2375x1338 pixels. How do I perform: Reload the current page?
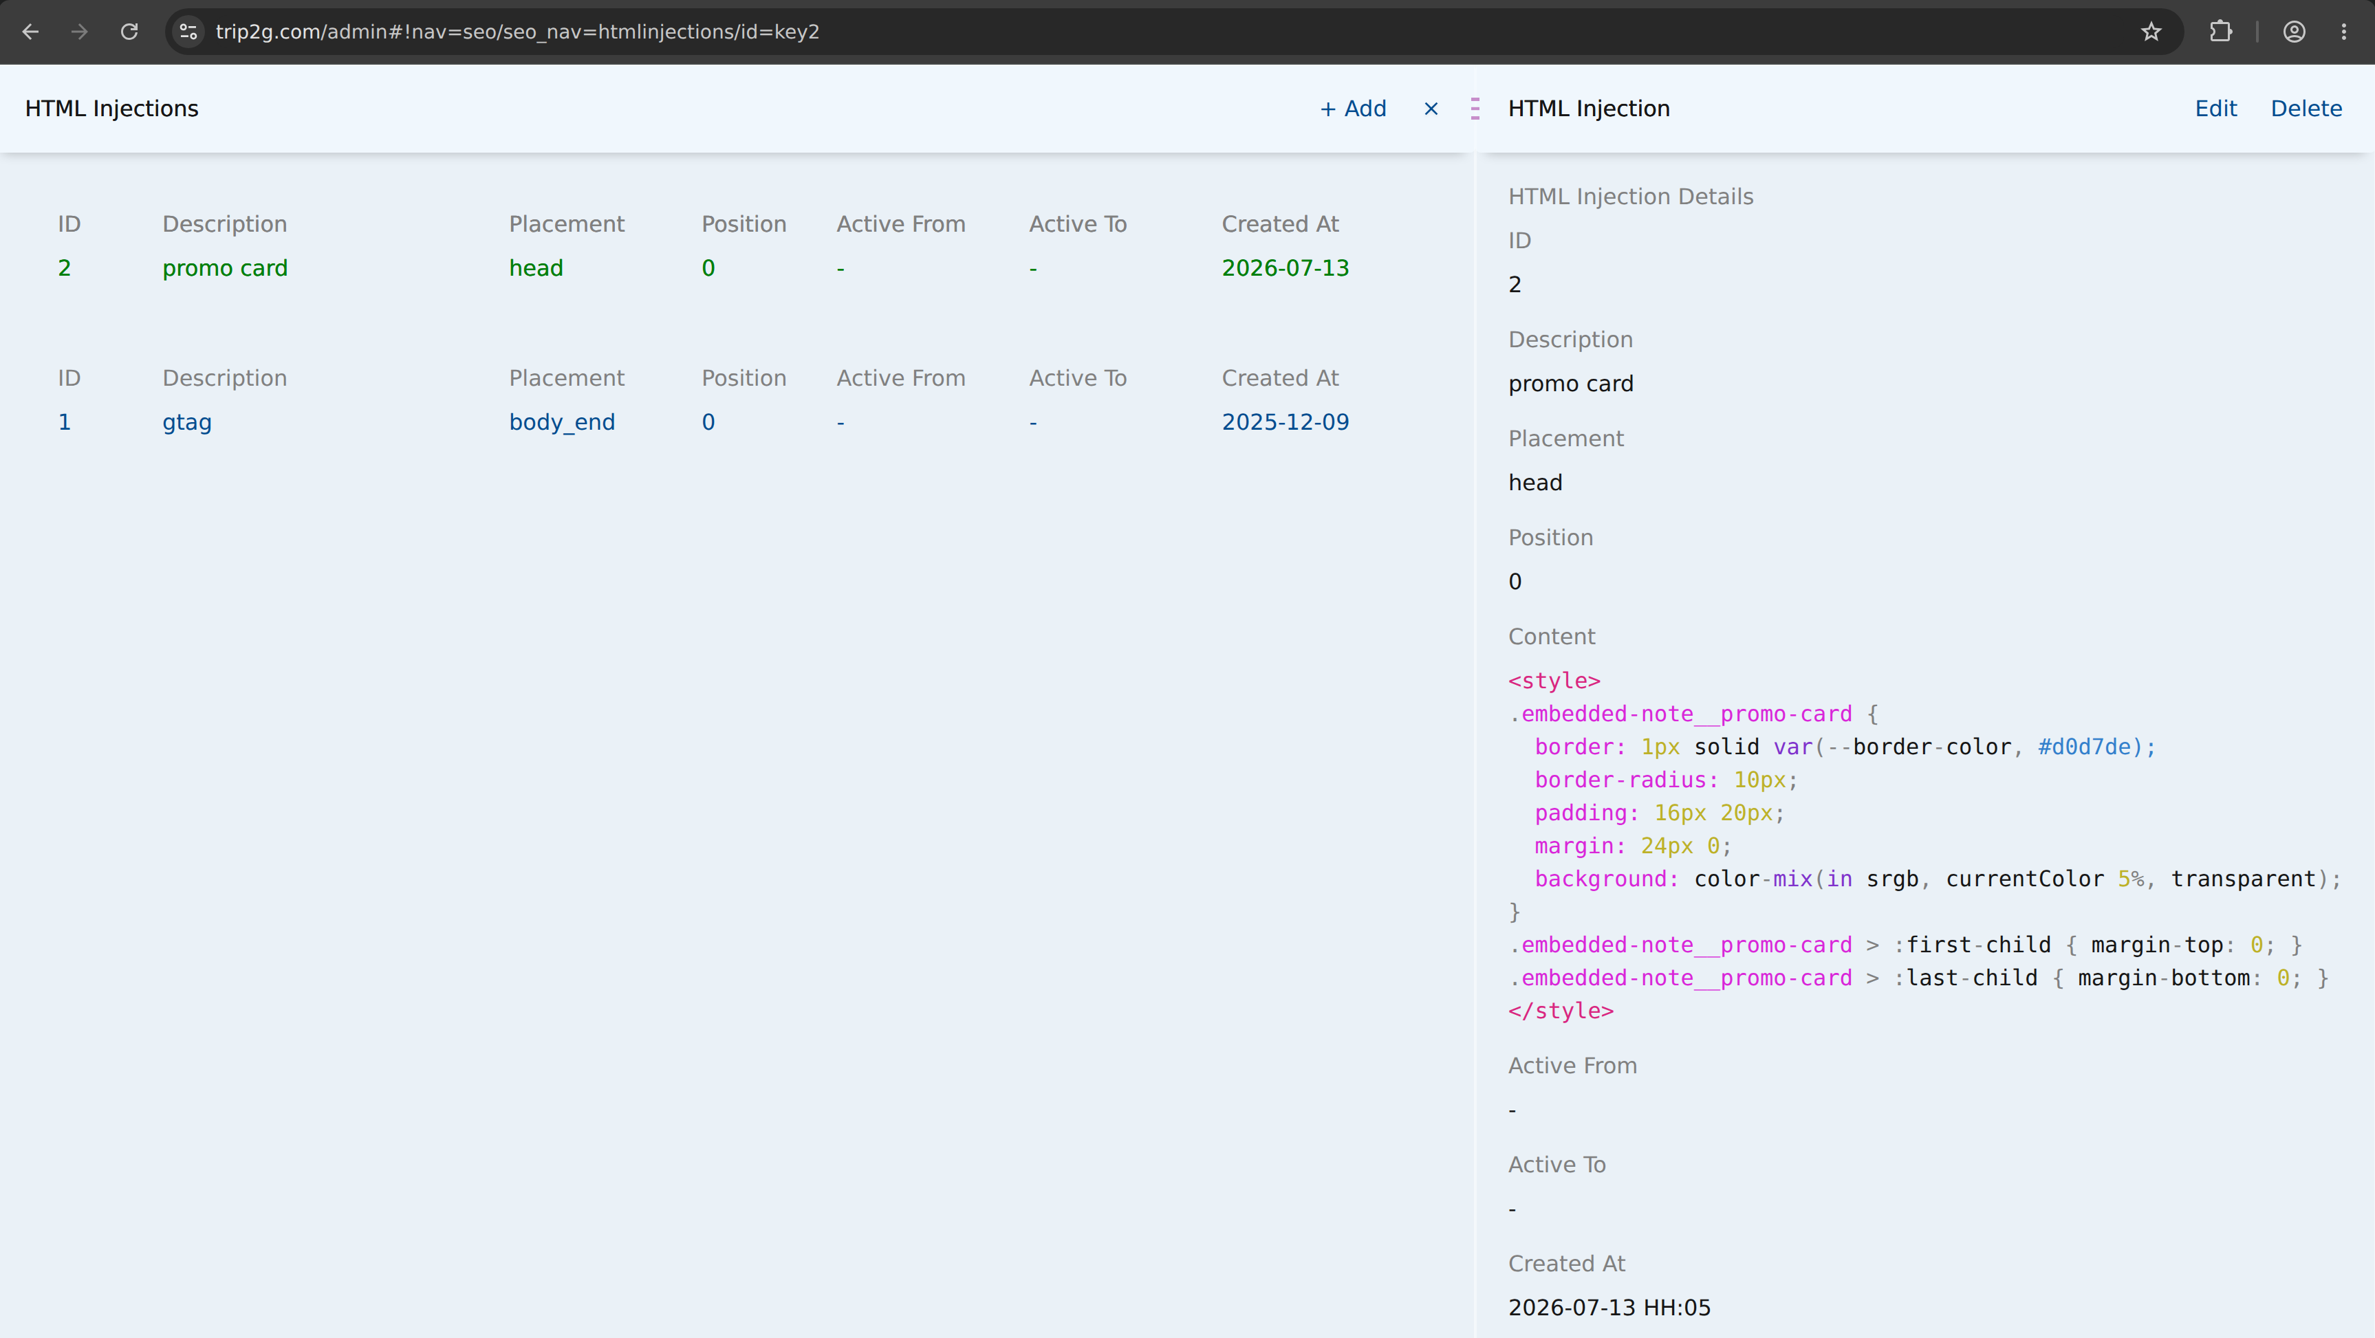(129, 32)
